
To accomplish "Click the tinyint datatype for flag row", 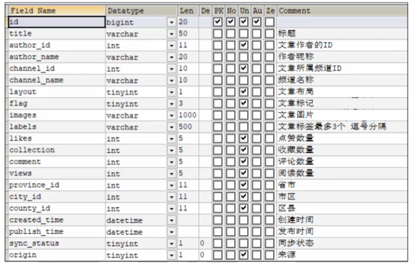I will 122,104.
